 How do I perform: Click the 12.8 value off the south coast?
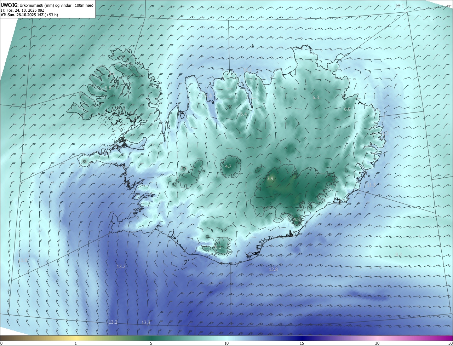click(273, 270)
